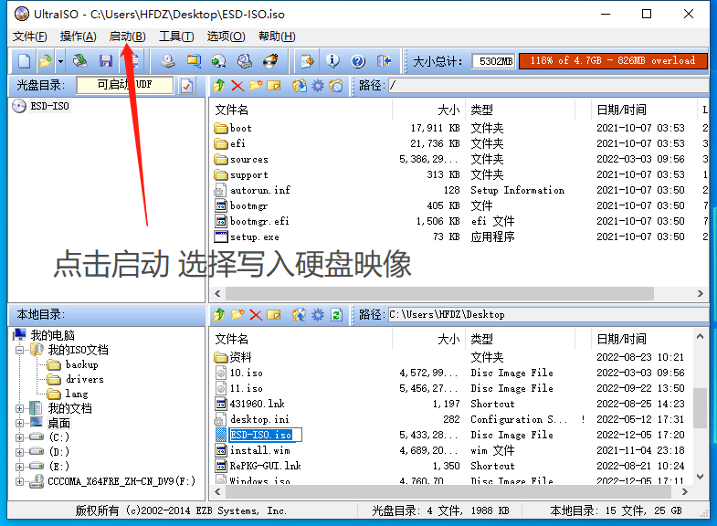Expand the (C:) drive node
The width and height of the screenshot is (717, 526).
point(19,437)
